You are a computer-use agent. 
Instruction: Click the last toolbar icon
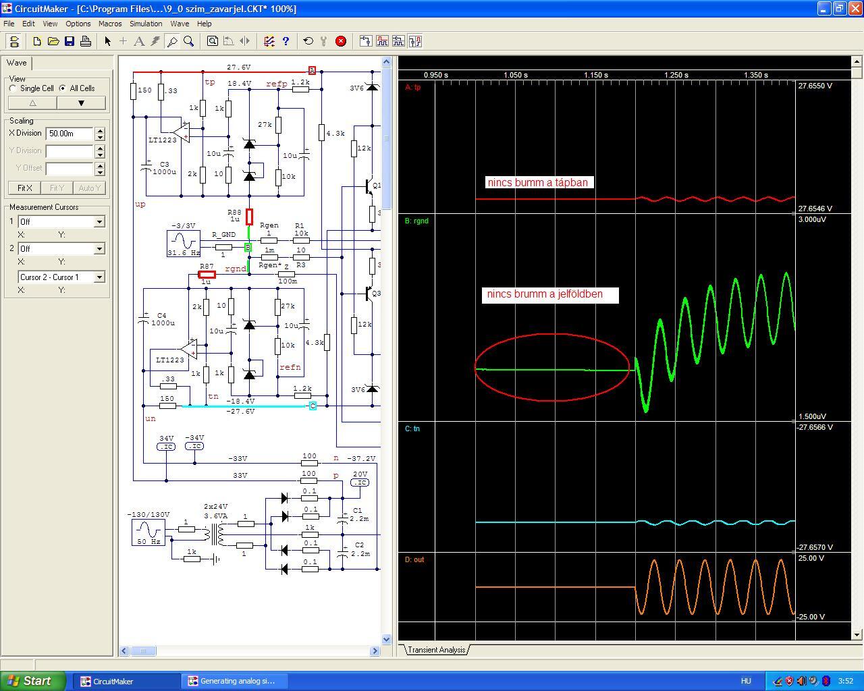click(x=414, y=41)
